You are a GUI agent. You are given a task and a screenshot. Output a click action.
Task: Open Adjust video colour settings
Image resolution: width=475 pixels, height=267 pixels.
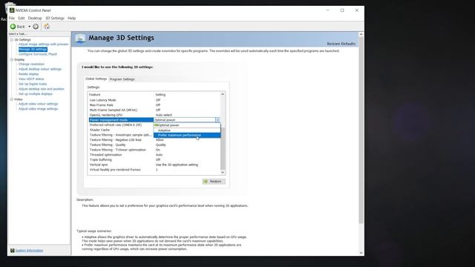point(38,104)
